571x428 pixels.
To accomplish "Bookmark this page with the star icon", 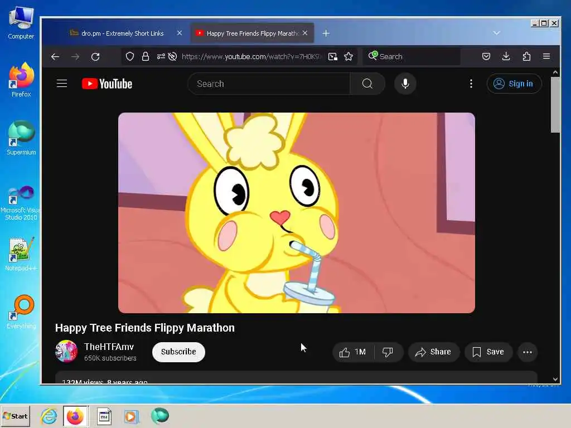I will click(x=349, y=56).
